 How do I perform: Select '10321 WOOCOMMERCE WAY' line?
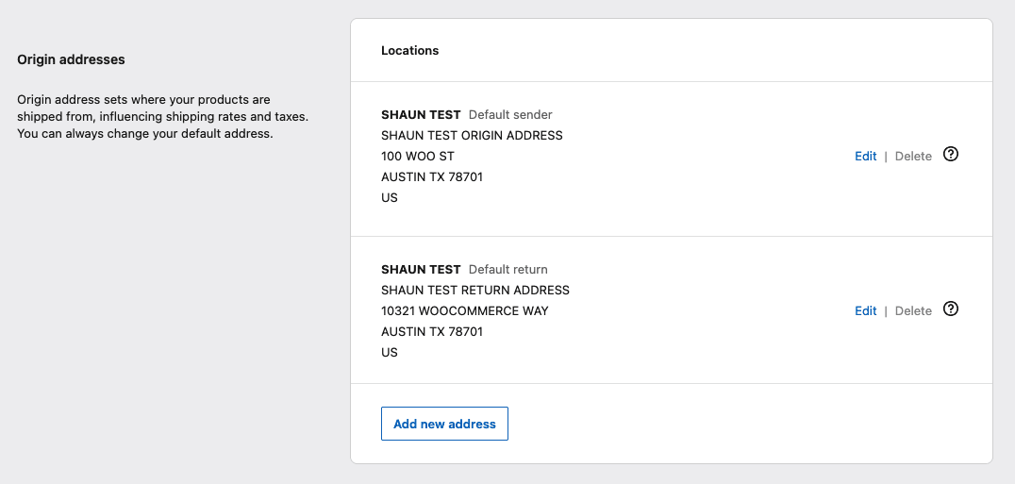[465, 310]
